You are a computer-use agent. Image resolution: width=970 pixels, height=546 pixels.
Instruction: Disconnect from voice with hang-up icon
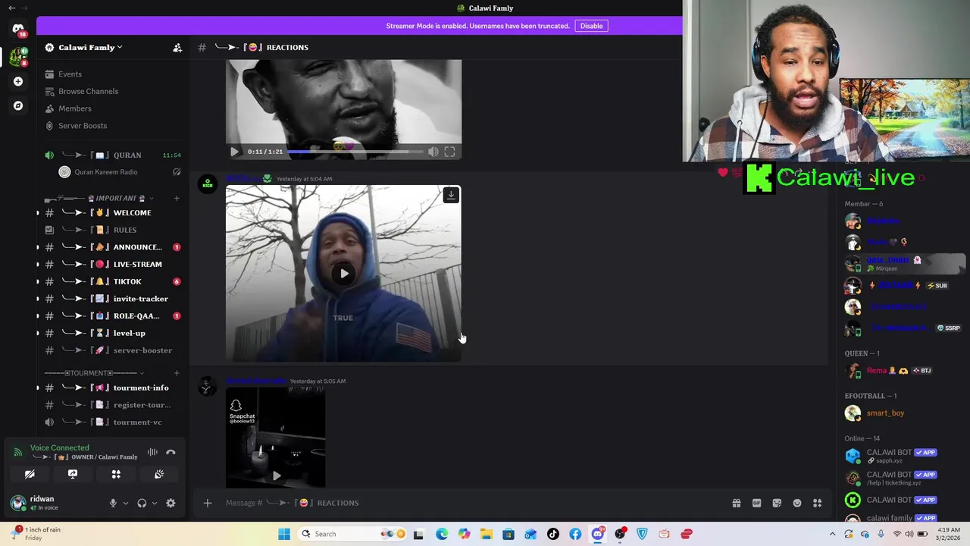pos(171,452)
